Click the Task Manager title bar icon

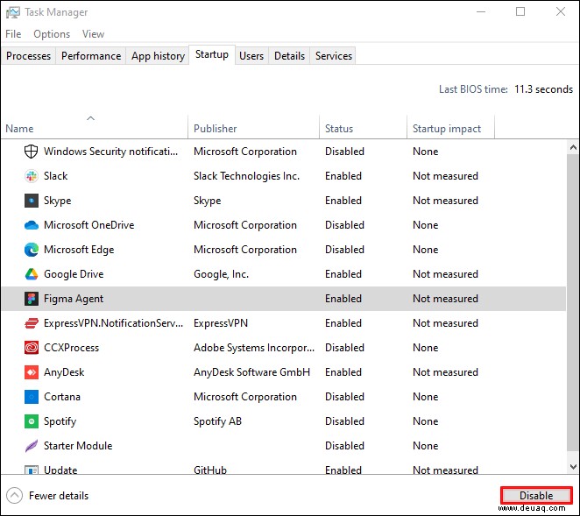tap(13, 12)
